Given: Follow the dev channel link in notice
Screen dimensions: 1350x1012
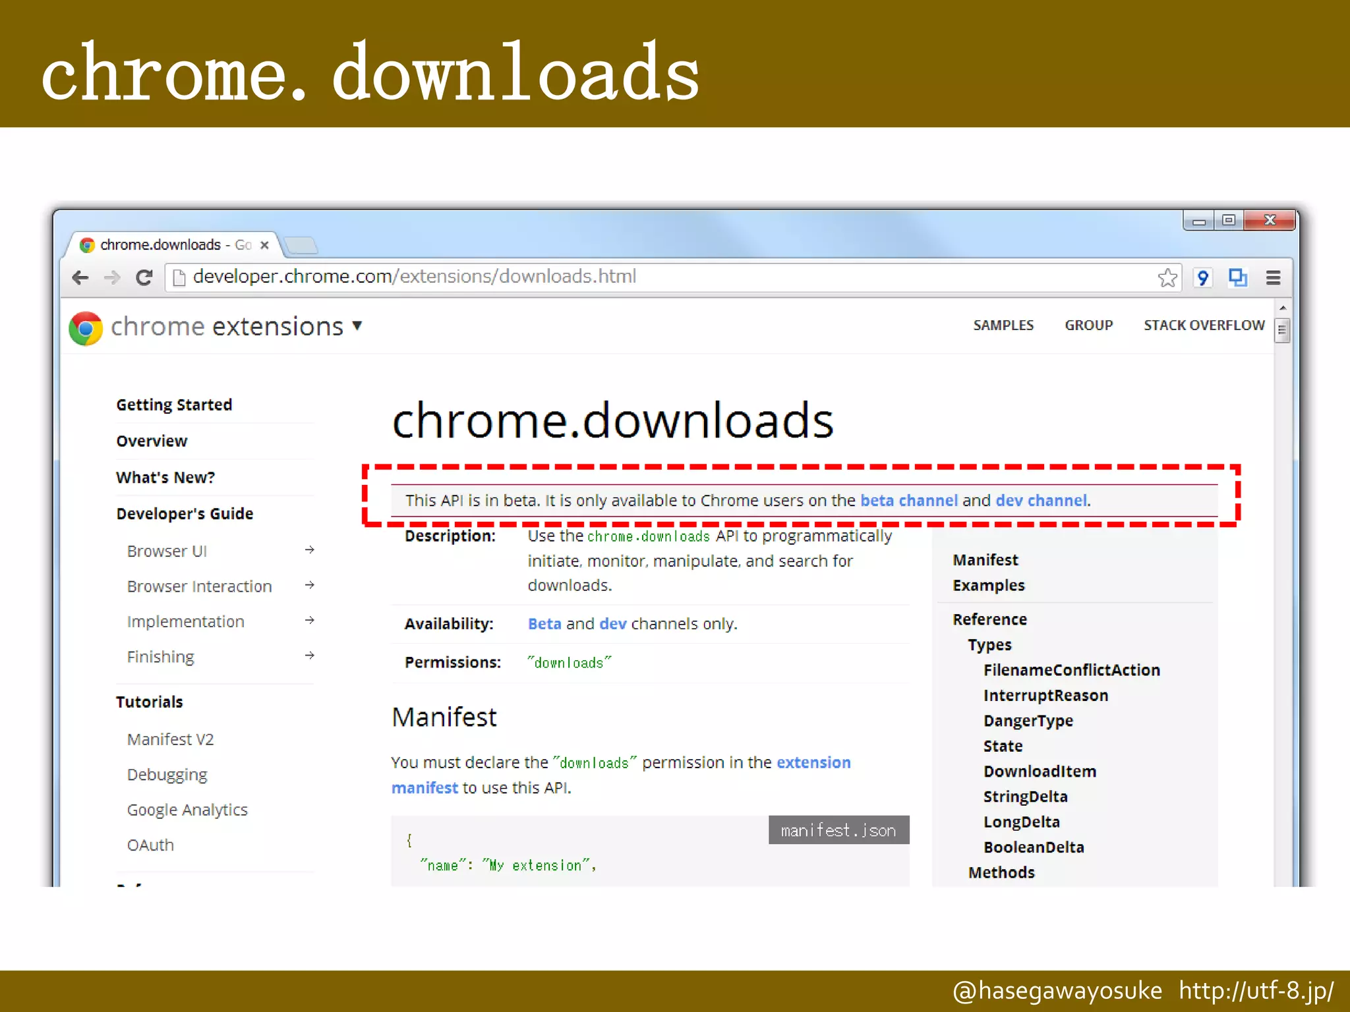Looking at the screenshot, I should pos(1042,501).
